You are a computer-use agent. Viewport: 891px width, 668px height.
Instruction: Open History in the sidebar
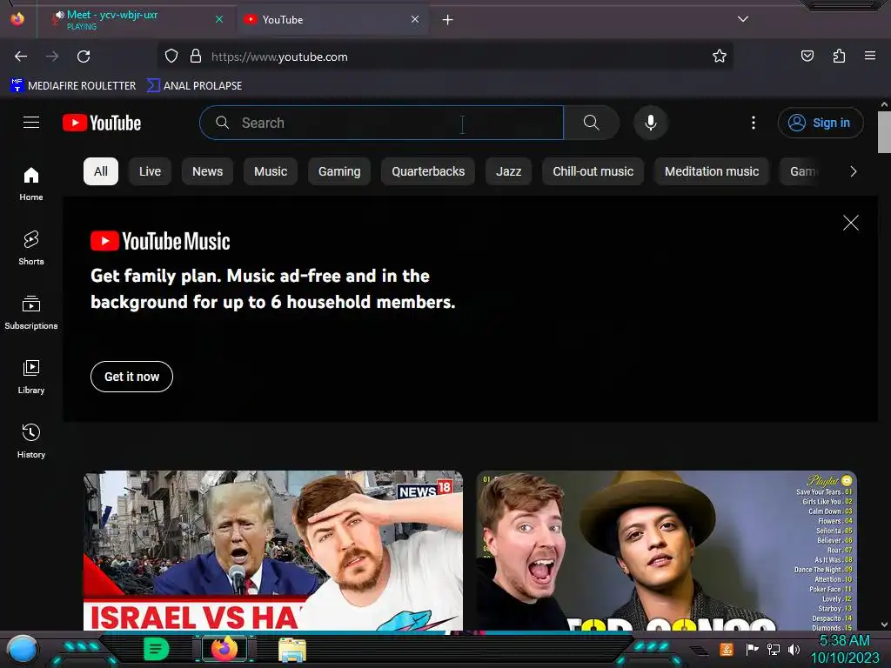pyautogui.click(x=31, y=441)
